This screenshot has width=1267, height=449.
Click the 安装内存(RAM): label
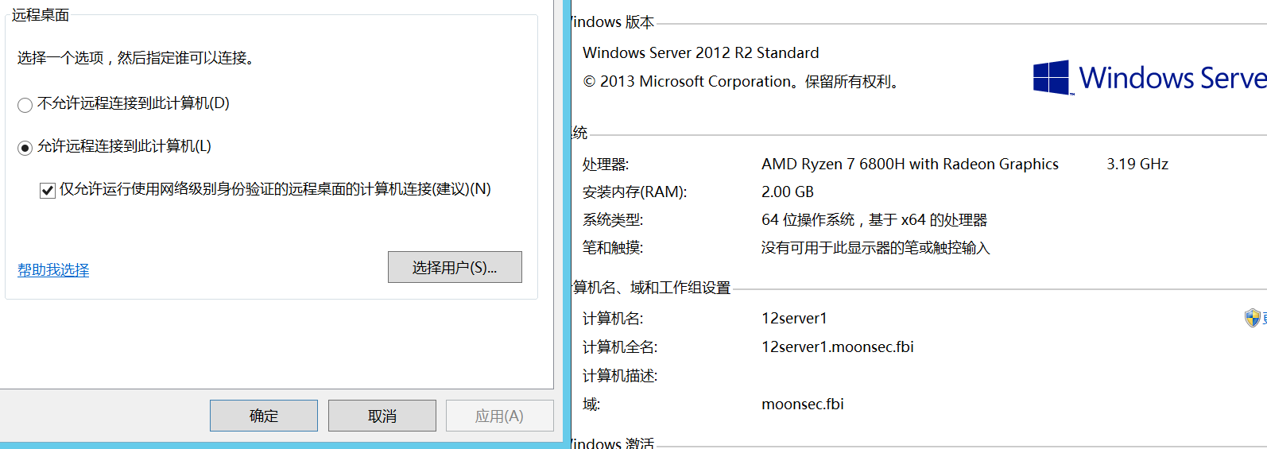point(635,192)
